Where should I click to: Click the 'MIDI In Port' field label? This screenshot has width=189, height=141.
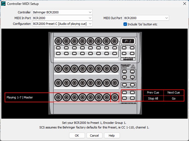pyautogui.click(x=23, y=18)
